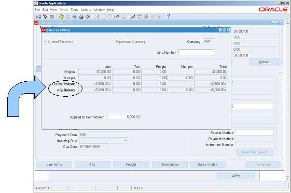This screenshot has height=193, width=291.
Task: Click the Clear Record toolbar icon
Action: (x=117, y=17)
